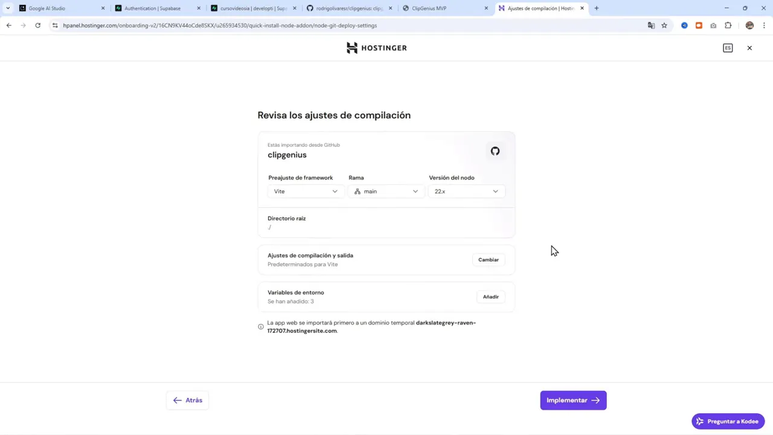This screenshot has width=773, height=435.
Task: Open the browser Extensions puzzle icon
Action: coord(728,25)
